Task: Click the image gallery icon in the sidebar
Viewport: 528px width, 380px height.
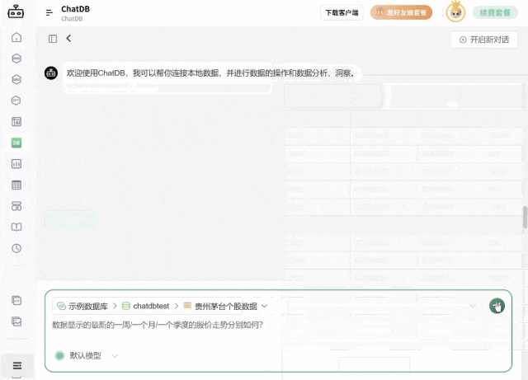Action: (16, 321)
